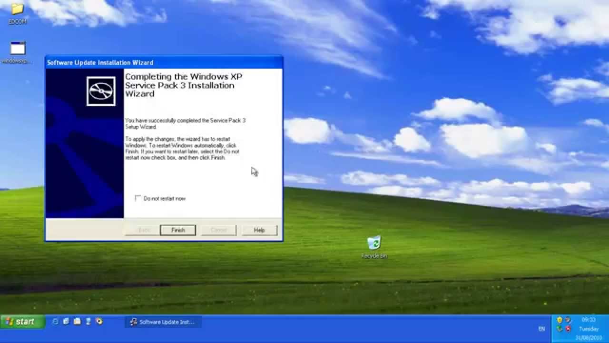Screen dimensions: 609x343
Task: Click the Software Update Installation Wizard title bar
Action: pyautogui.click(x=164, y=62)
